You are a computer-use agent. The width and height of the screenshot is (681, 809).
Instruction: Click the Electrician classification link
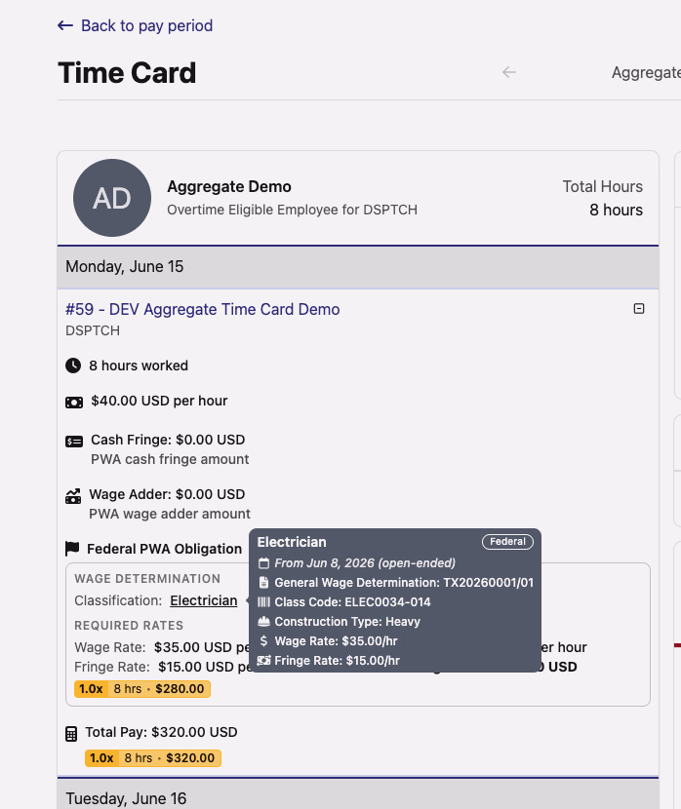[204, 600]
